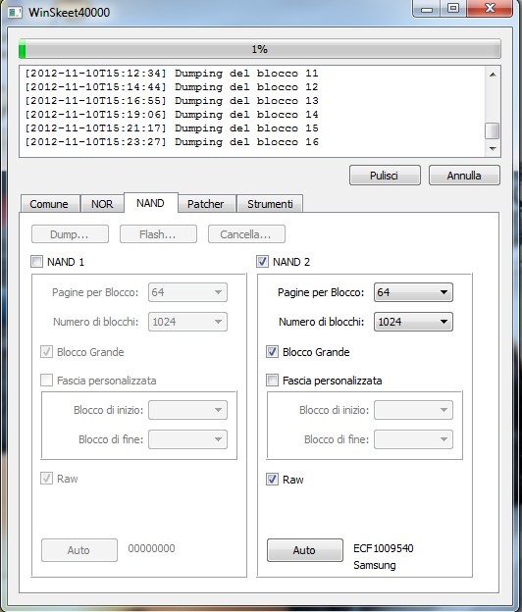Open the Strumenti tab

coord(270,204)
